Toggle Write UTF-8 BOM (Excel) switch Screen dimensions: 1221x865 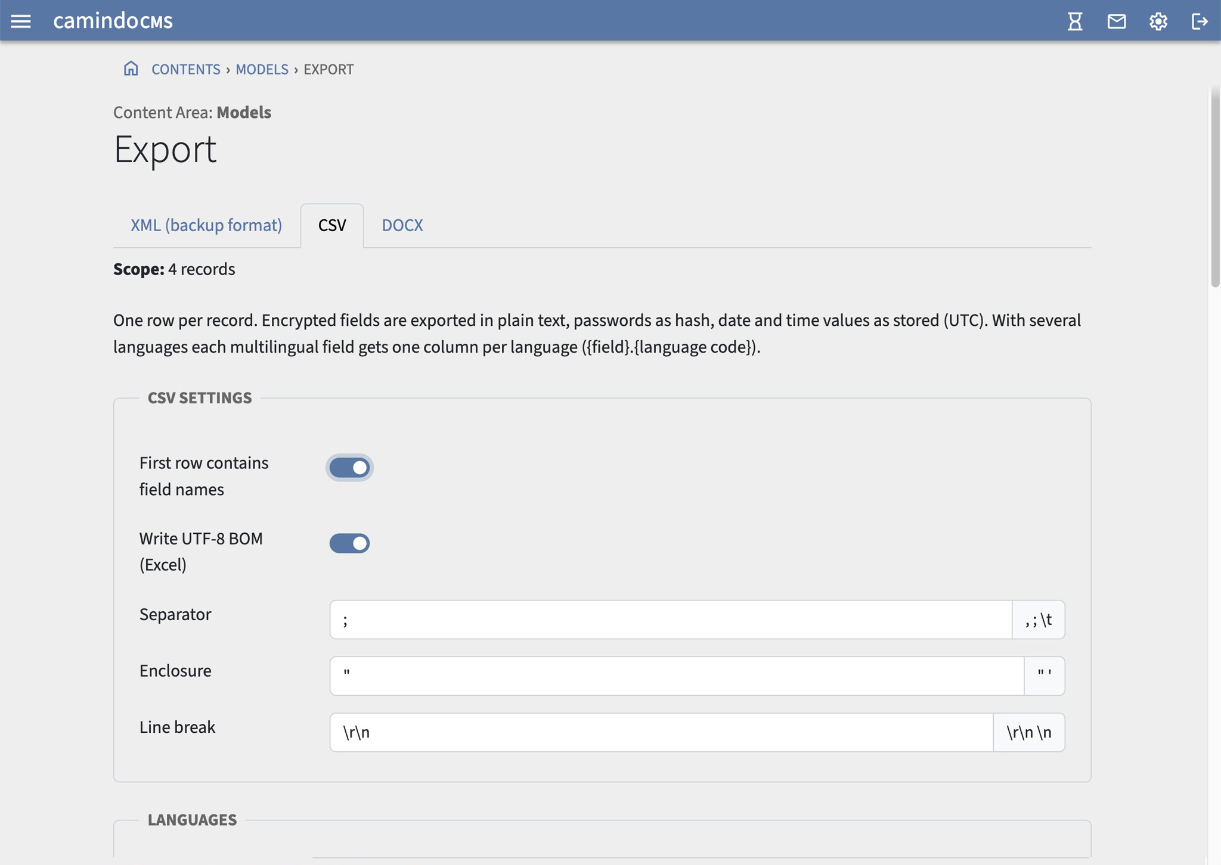(x=349, y=543)
